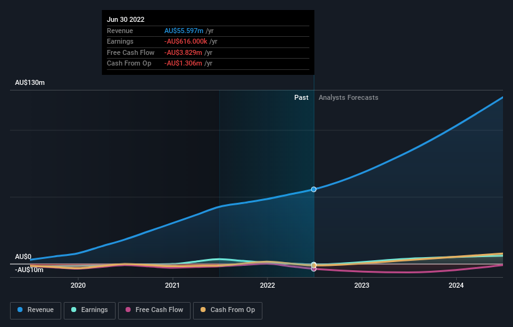The image size is (513, 327).
Task: Click the 2023 x-axis label
Action: click(362, 285)
